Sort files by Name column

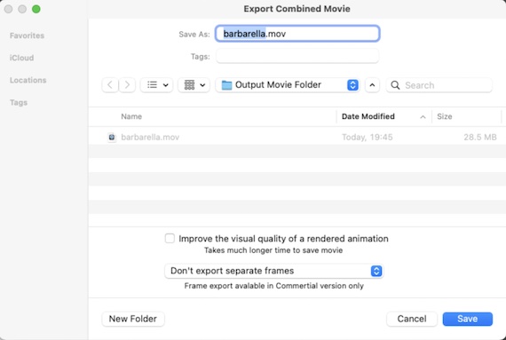131,116
